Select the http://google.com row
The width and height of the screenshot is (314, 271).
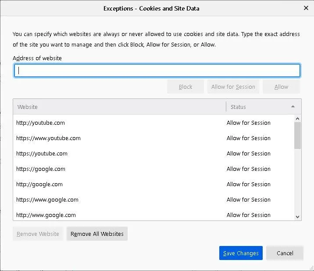(153, 184)
